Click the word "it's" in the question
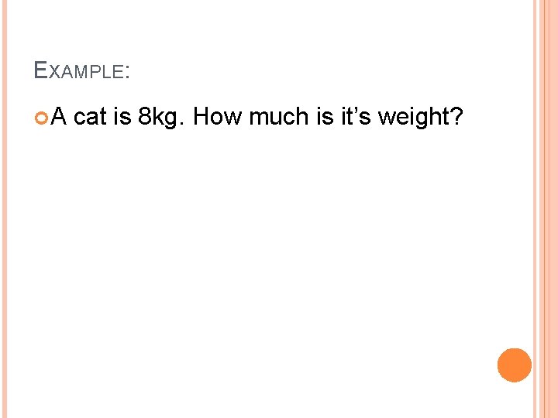Image resolution: width=558 pixels, height=418 pixels. click(x=356, y=118)
